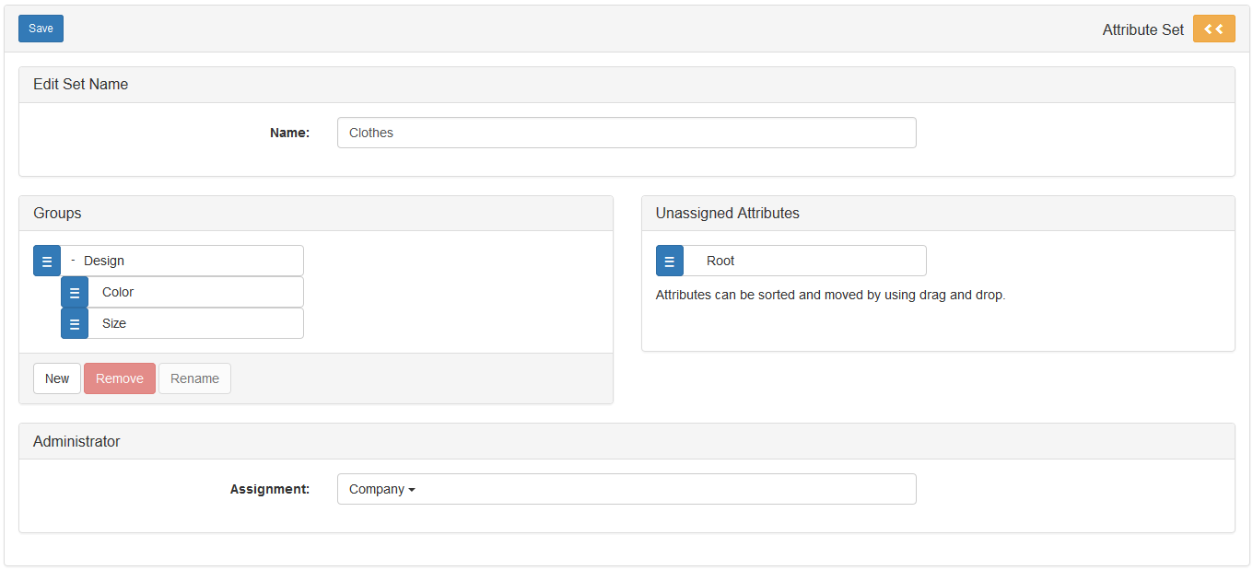Select the Color attribute item
This screenshot has height=570, width=1253.
point(118,292)
